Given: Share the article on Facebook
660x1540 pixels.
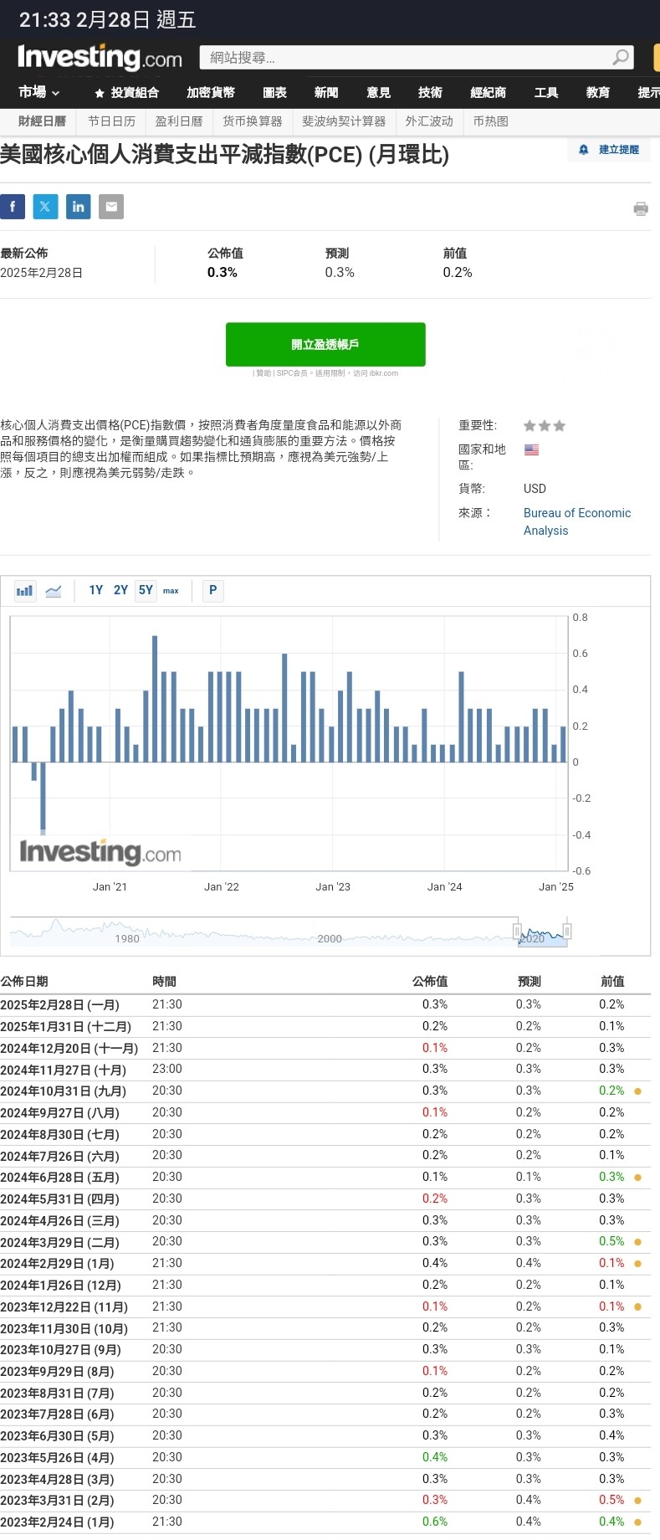Looking at the screenshot, I should 13,207.
